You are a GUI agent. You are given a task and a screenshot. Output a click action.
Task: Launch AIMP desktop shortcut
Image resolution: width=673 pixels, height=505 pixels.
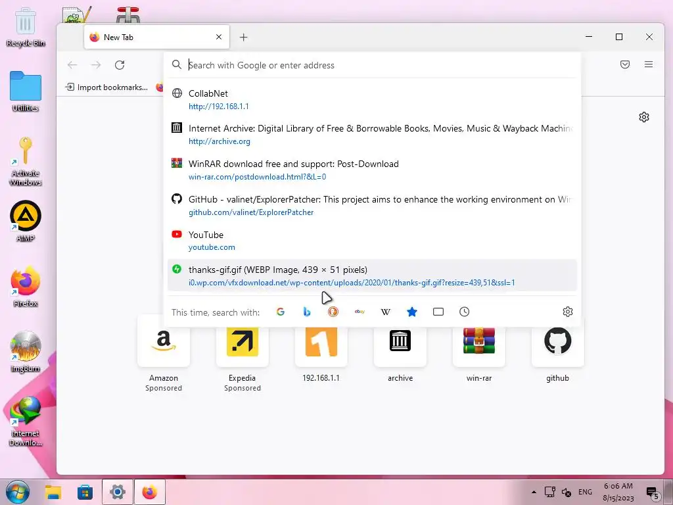[x=26, y=221]
